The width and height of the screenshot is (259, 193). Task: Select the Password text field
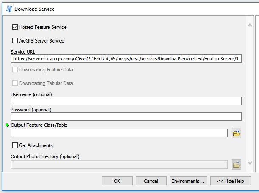click(x=126, y=116)
